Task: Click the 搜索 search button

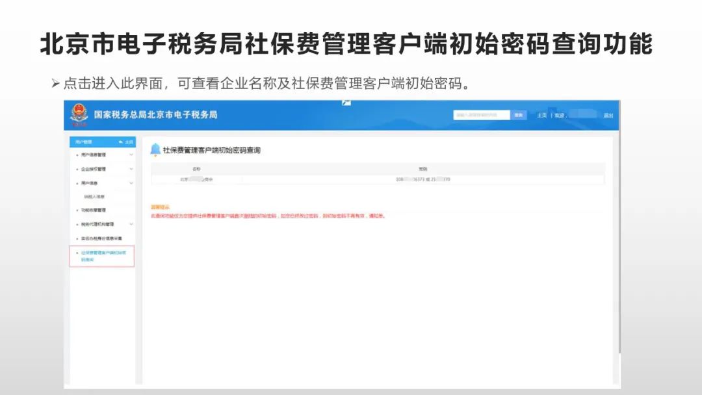Action: coord(519,115)
